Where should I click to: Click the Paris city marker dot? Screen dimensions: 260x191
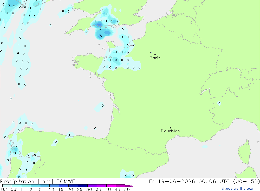coord(155,54)
